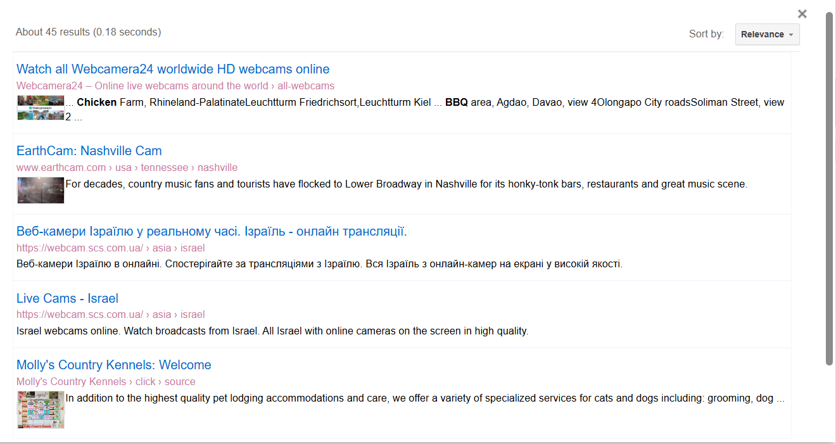Open the Sort by Relevance dropdown
Image resolution: width=836 pixels, height=444 pixels.
[x=767, y=34]
